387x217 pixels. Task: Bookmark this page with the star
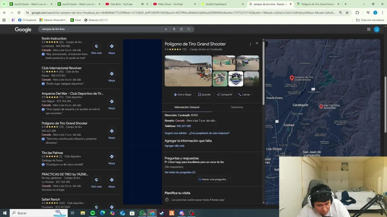pyautogui.click(x=347, y=13)
